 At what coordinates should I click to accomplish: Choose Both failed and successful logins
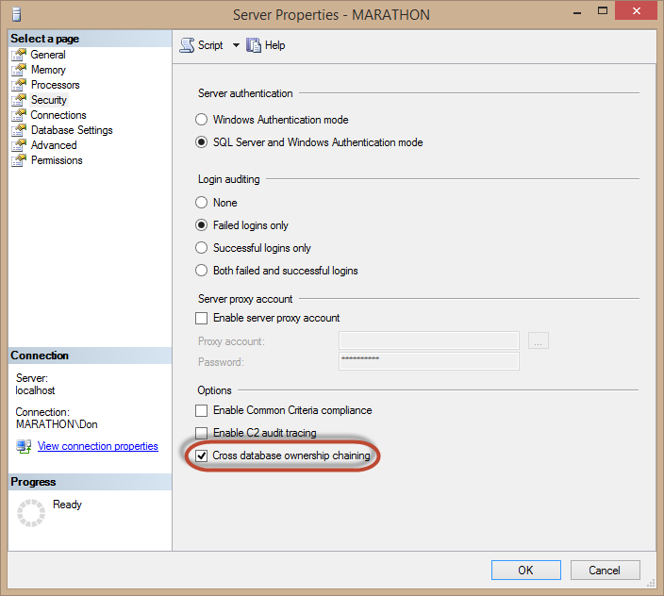tap(201, 271)
